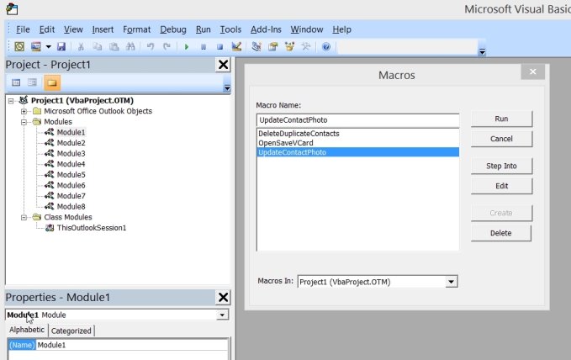Open the File menu
The height and width of the screenshot is (360, 571).
[x=23, y=29]
